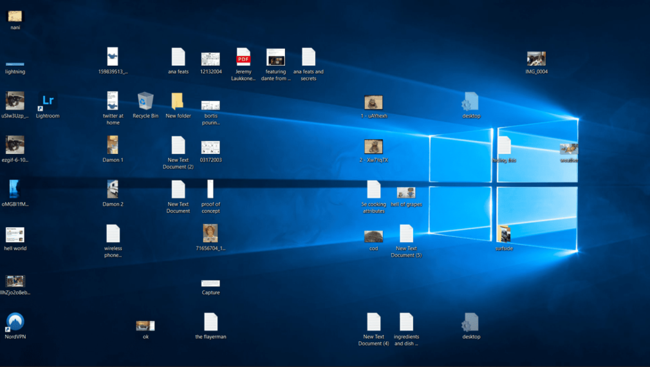
Task: Select New Text Document (4)
Action: (373, 329)
